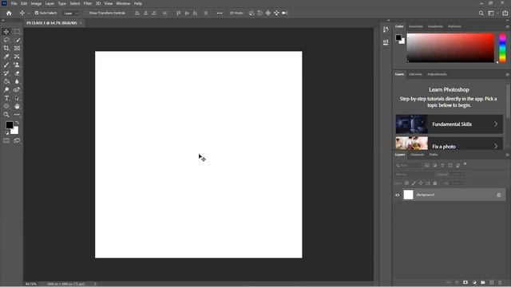Reset to default foreground and background colors

click(x=7, y=133)
